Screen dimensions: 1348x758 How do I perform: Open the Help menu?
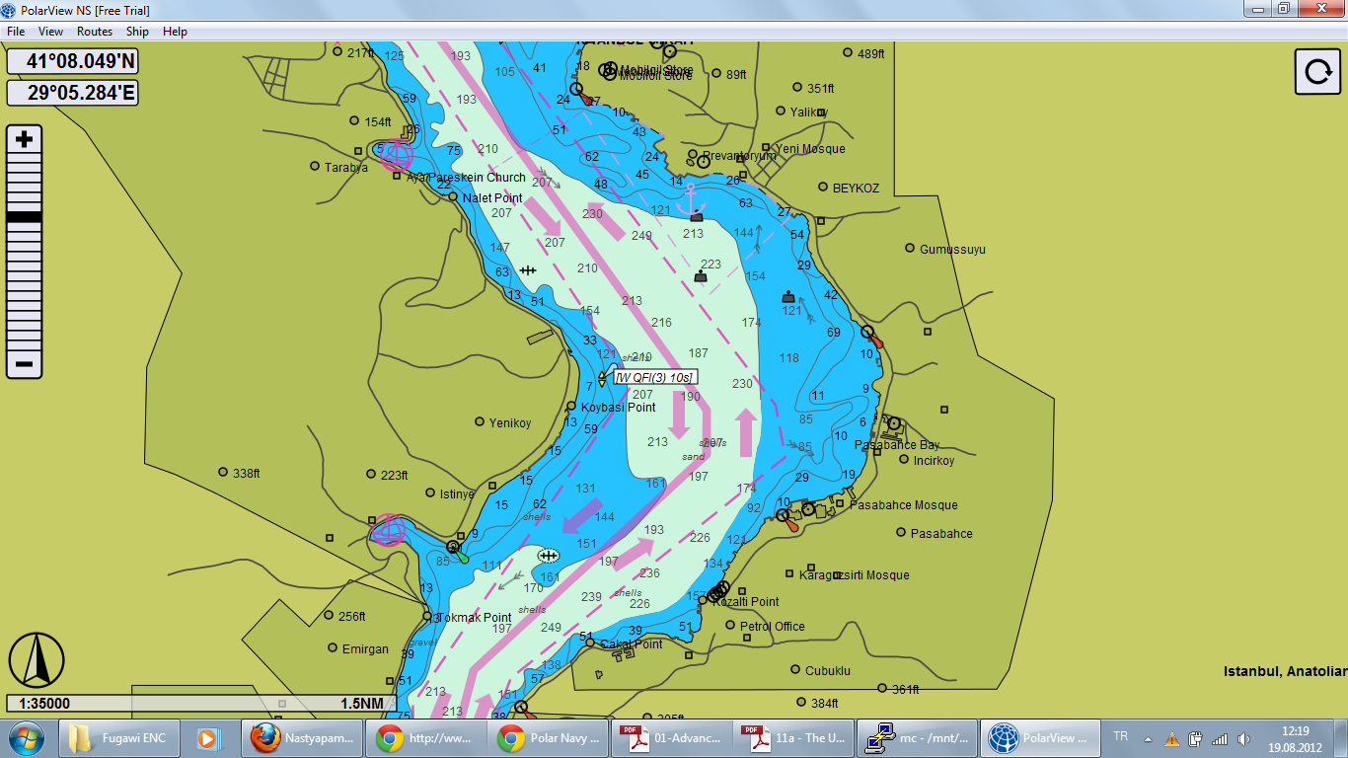click(x=175, y=32)
